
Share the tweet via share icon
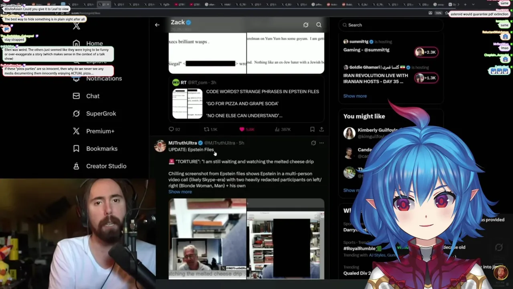point(321,129)
